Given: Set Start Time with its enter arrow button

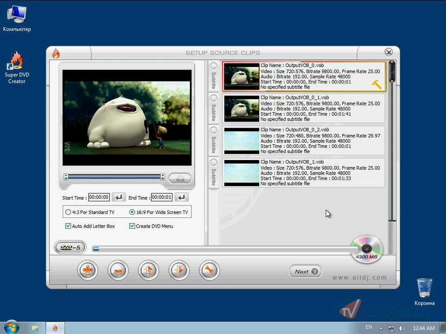Looking at the screenshot, I should [x=118, y=197].
